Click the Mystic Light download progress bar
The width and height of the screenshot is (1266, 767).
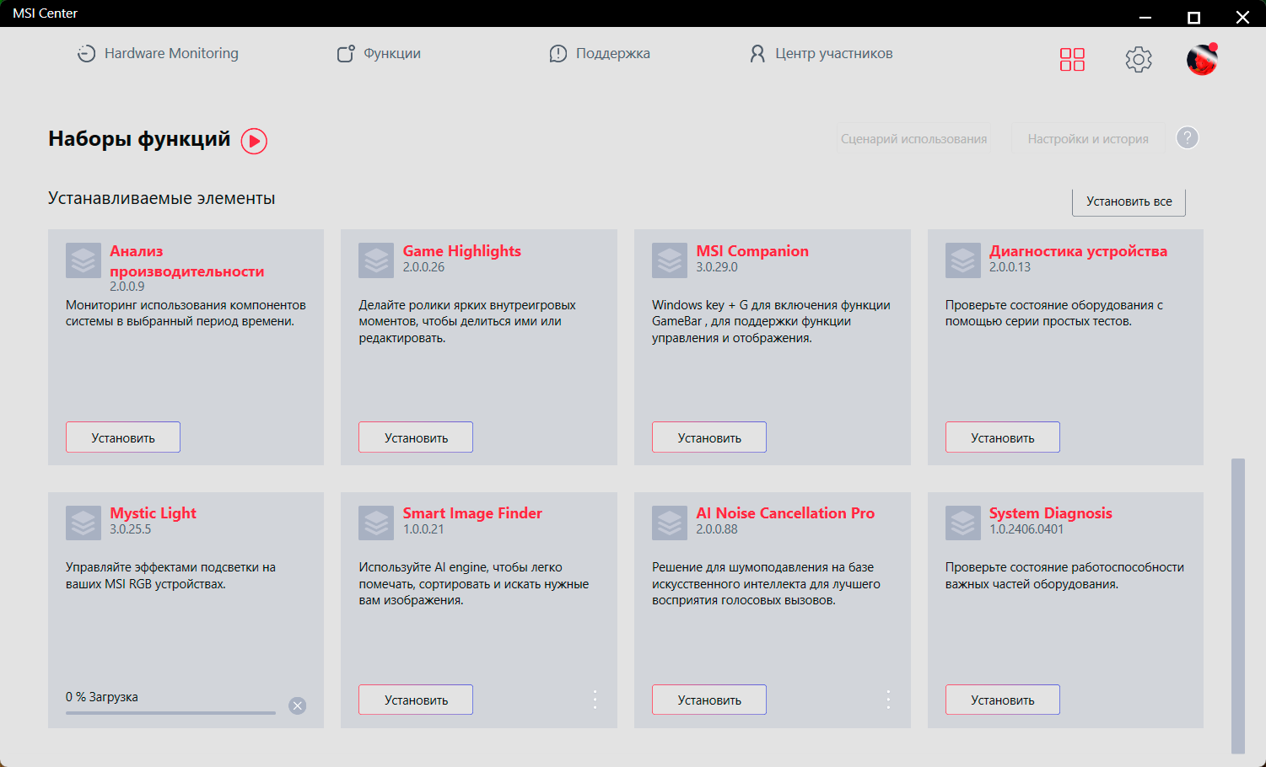(170, 713)
